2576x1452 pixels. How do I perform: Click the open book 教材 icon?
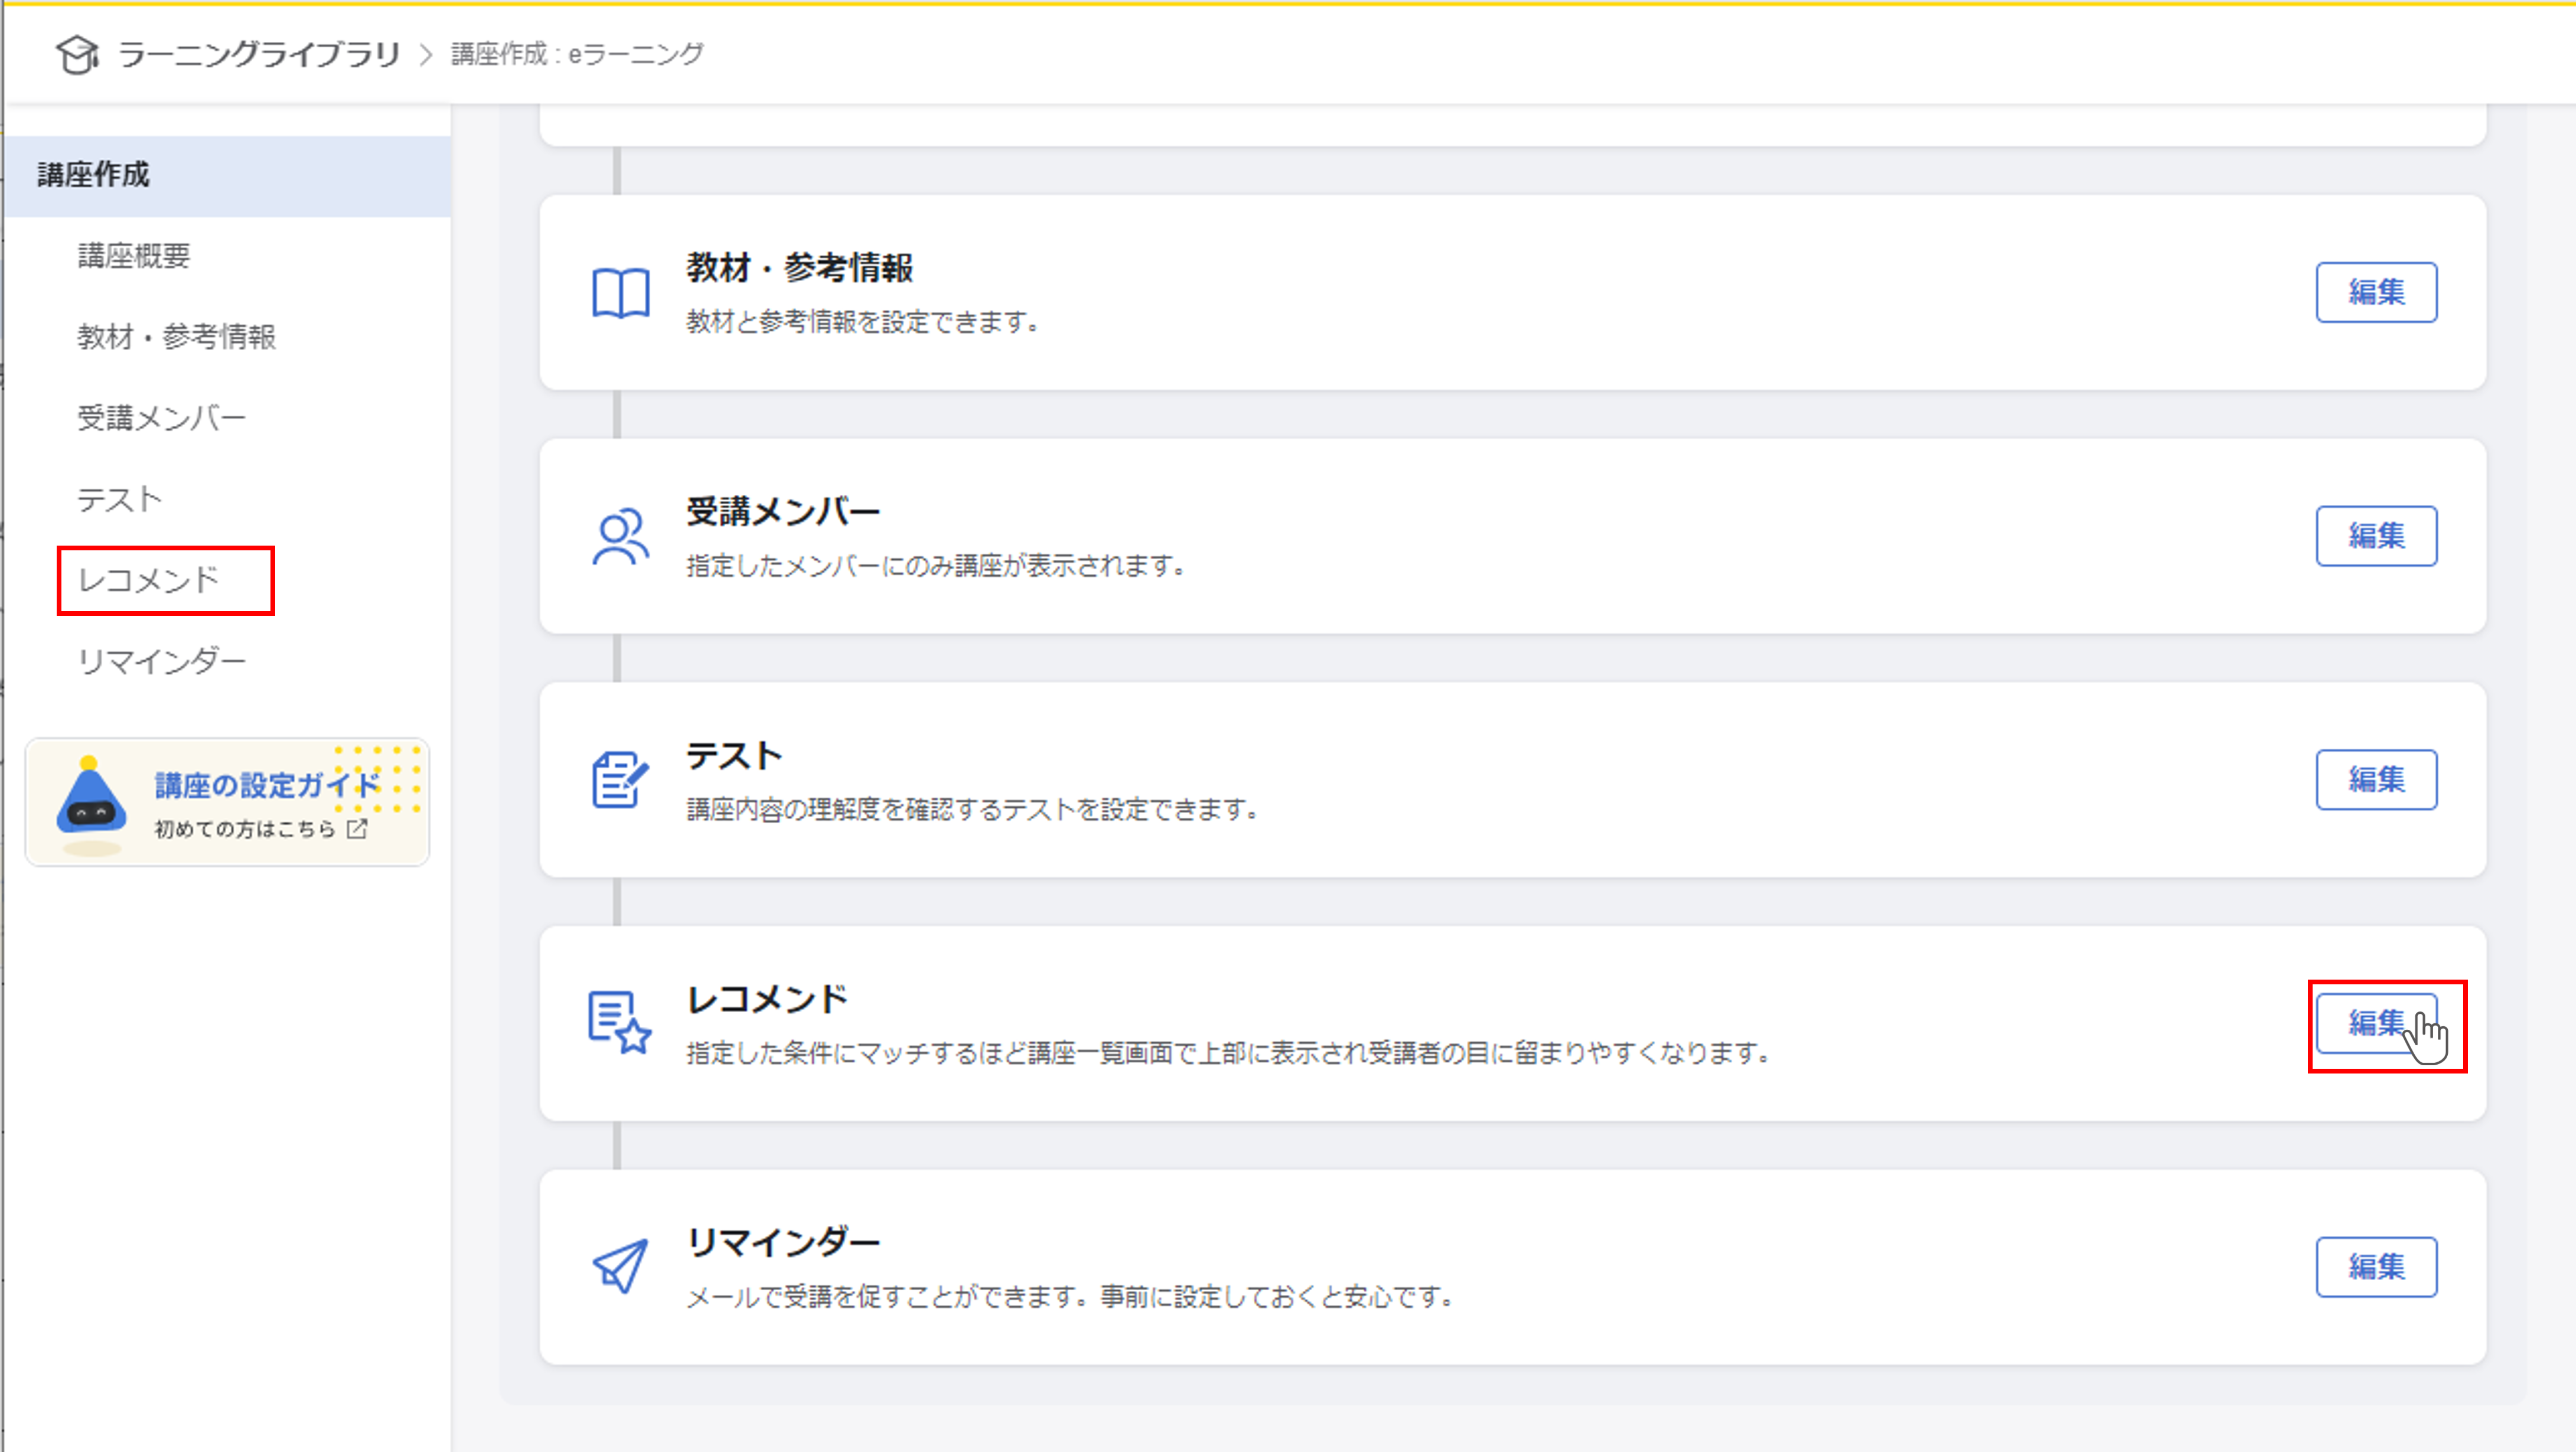pos(621,293)
